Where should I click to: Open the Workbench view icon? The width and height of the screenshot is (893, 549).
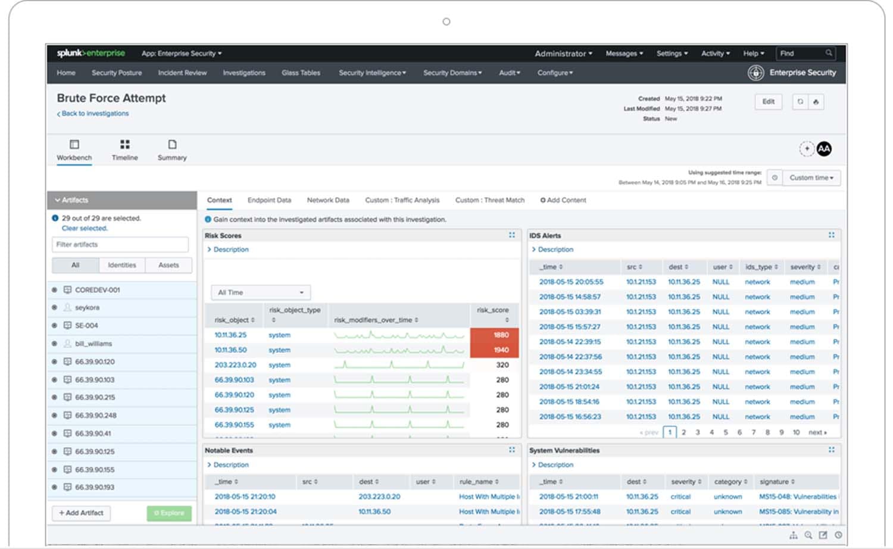74,144
